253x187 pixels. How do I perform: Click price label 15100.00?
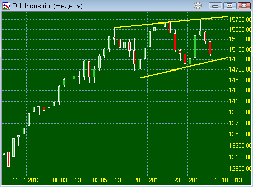point(240,50)
